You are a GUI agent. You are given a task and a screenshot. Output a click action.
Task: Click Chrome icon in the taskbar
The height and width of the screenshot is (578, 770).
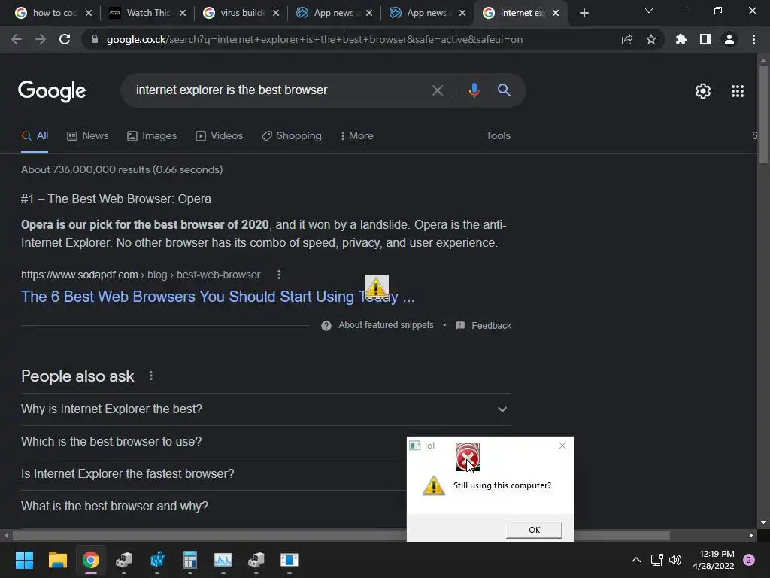click(91, 560)
